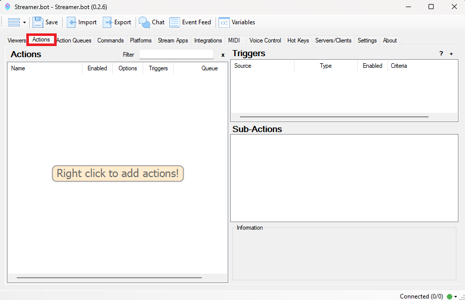Click the main menu list icon
The height and width of the screenshot is (300, 465).
14,22
